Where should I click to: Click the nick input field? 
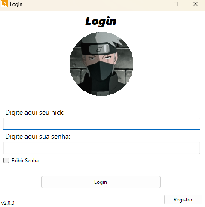point(102,124)
